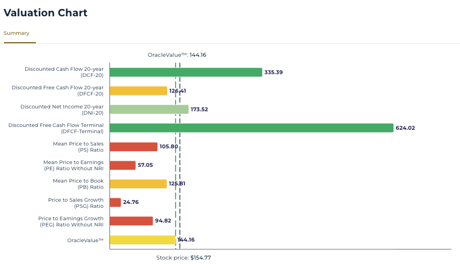This screenshot has height=268, width=460.
Task: Click the 'OracleValue™' axis label at bottom
Action: [85, 240]
